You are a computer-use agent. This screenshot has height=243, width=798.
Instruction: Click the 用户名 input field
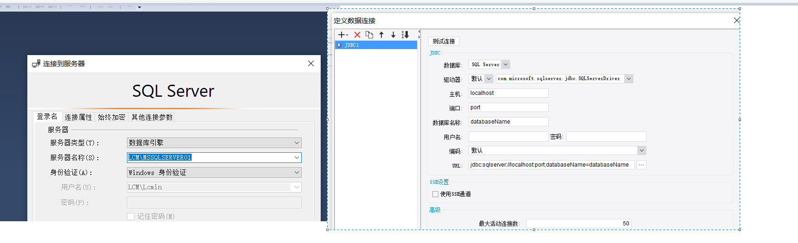(508, 137)
